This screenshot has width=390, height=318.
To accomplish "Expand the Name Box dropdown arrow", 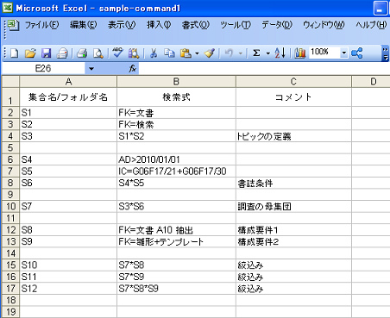I will 91,69.
